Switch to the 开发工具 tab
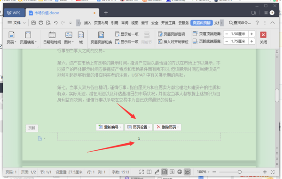This screenshot has height=179, width=282. (168, 23)
